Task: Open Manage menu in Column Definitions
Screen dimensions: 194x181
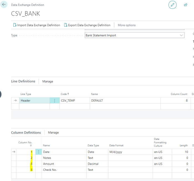Action: 53,132
